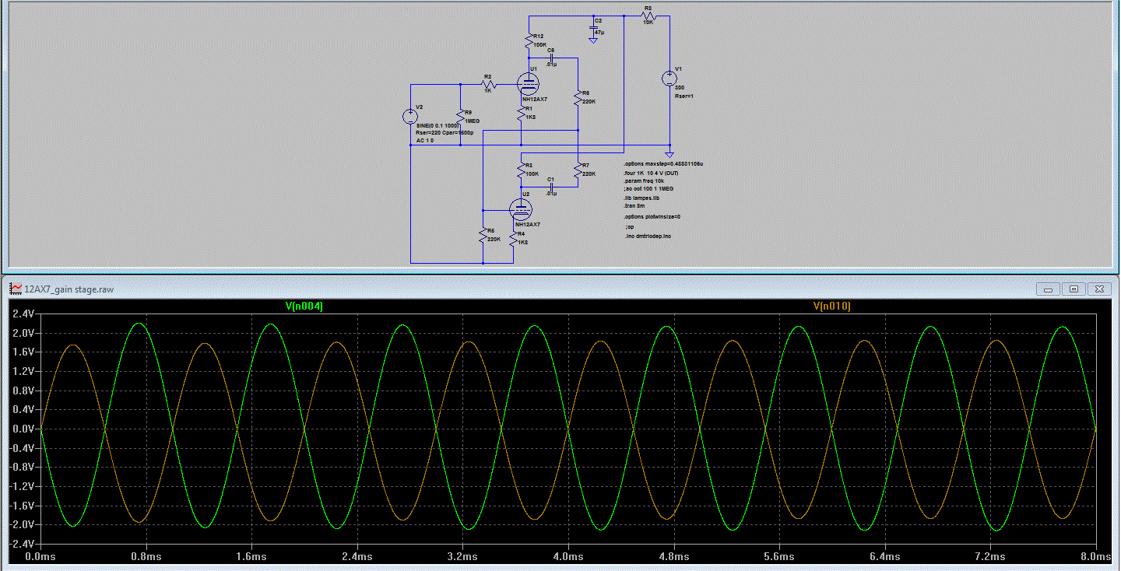The image size is (1121, 571).
Task: Click the 0.0V vertical axis label
Action: point(24,429)
